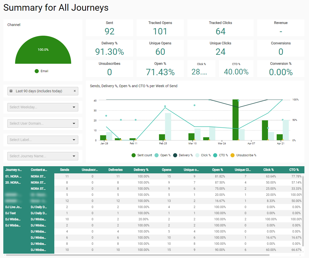Click the table's horizontal scrollbar
Image resolution: width=309 pixels, height=258 pixels.
tap(138, 255)
